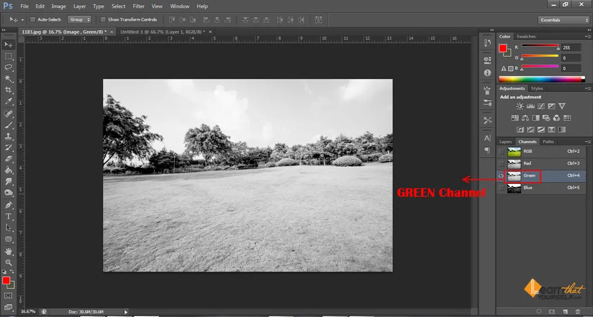
Task: Hide the Green channel eye icon
Action: (502, 176)
